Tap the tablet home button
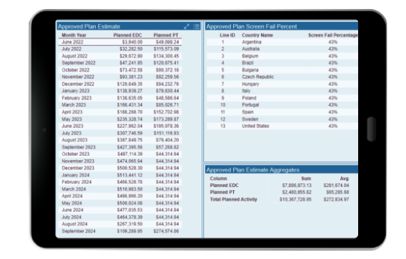406x259 pixels. click(x=371, y=129)
